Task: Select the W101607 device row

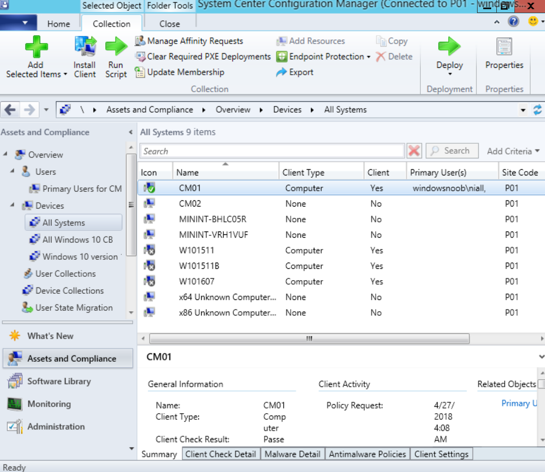Action: point(341,282)
